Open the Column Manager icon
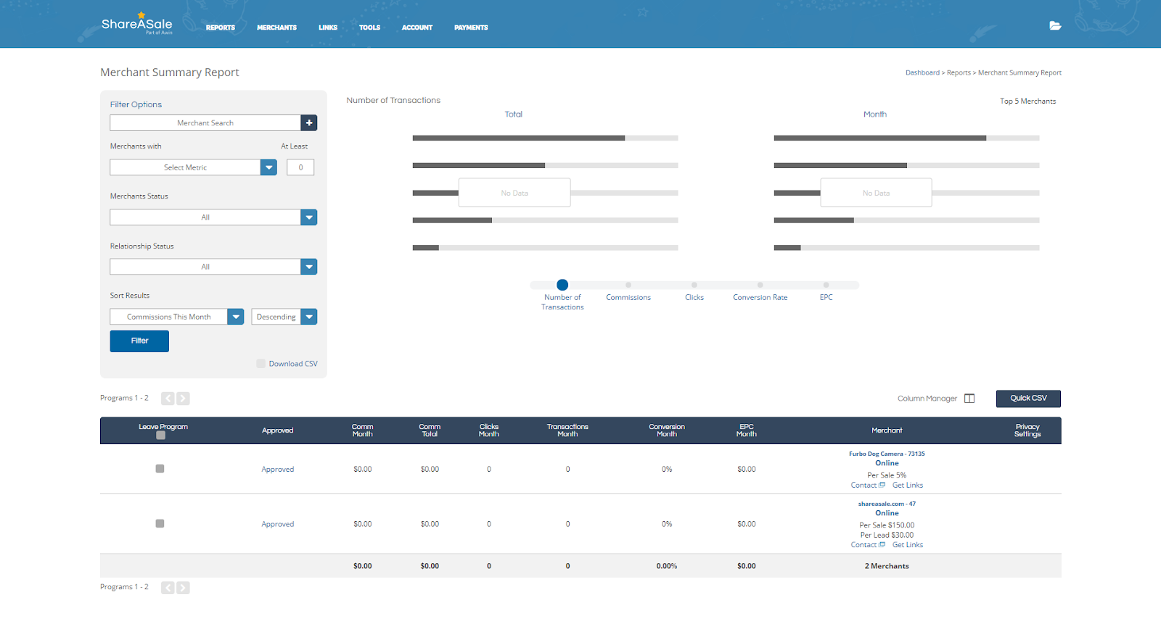 969,399
